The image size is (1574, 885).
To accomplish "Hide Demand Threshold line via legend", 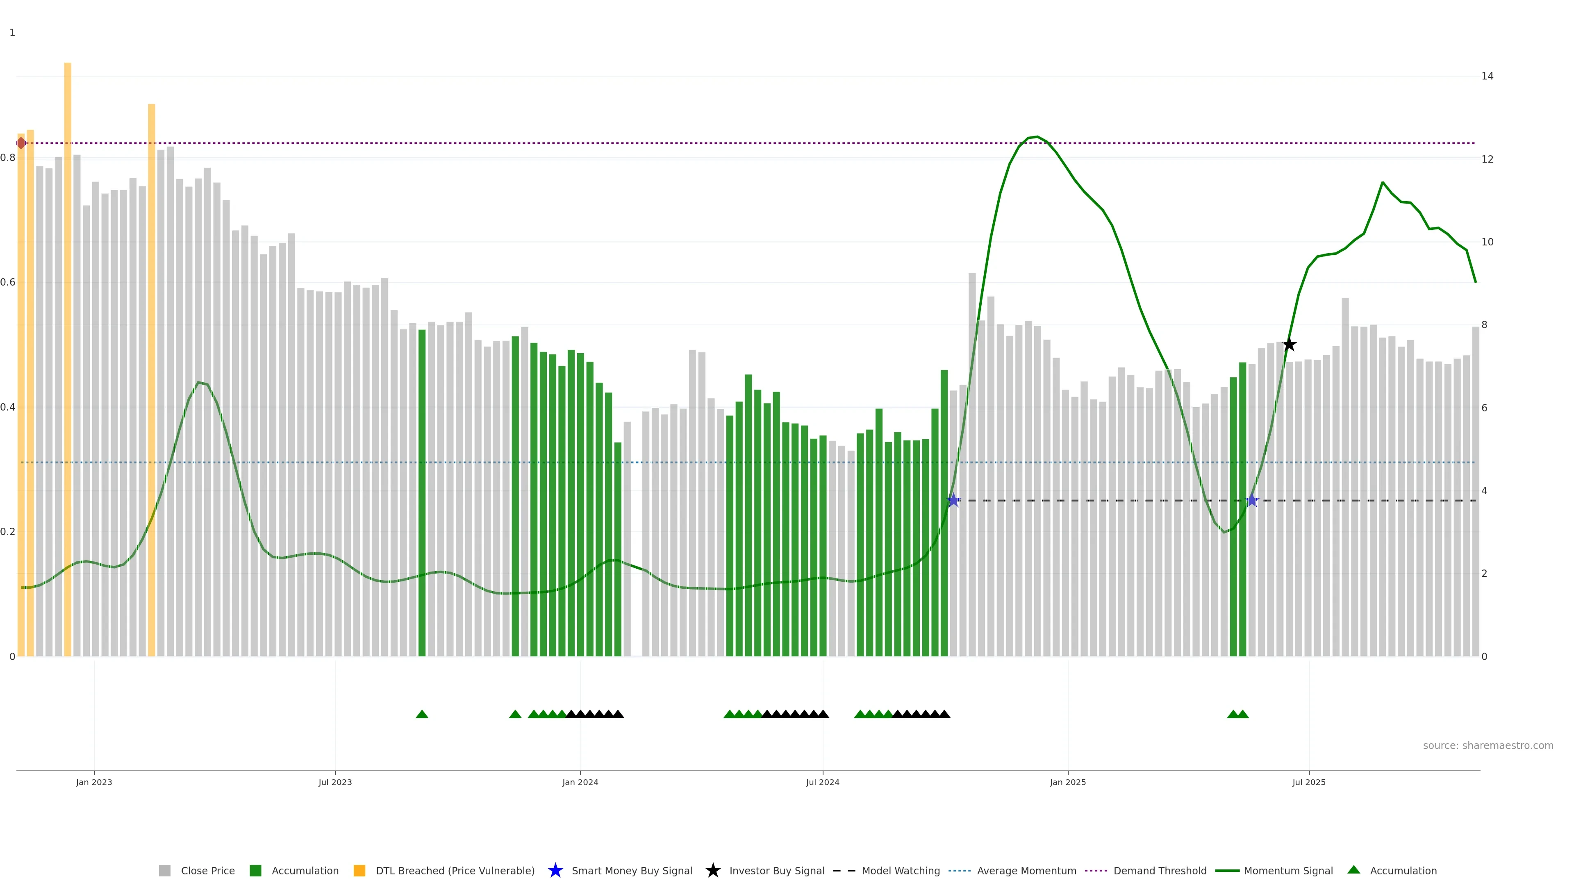I will 1159,870.
